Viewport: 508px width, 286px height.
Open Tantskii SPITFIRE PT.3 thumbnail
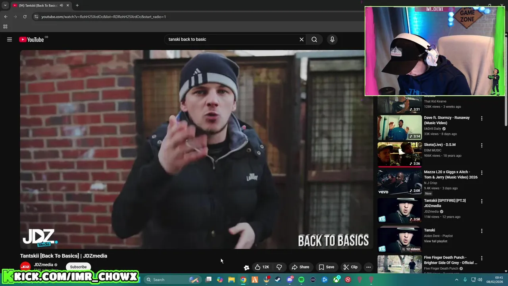(400, 211)
